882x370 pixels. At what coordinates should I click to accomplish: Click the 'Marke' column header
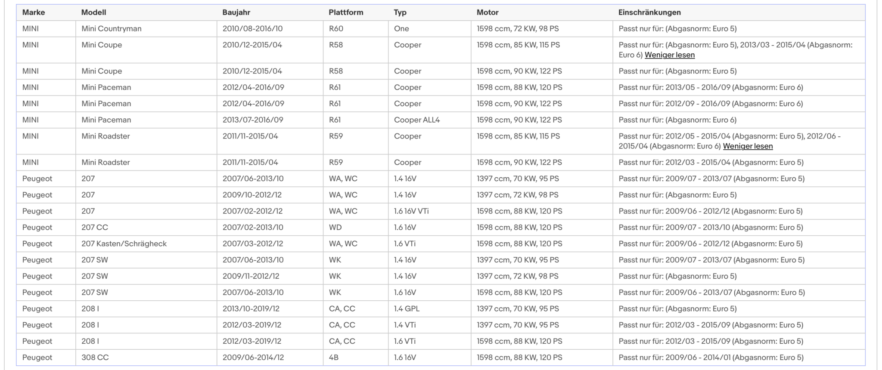pyautogui.click(x=34, y=12)
